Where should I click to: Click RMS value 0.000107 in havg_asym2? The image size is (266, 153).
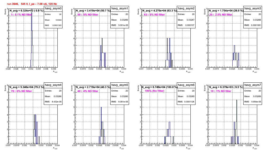(190, 25)
